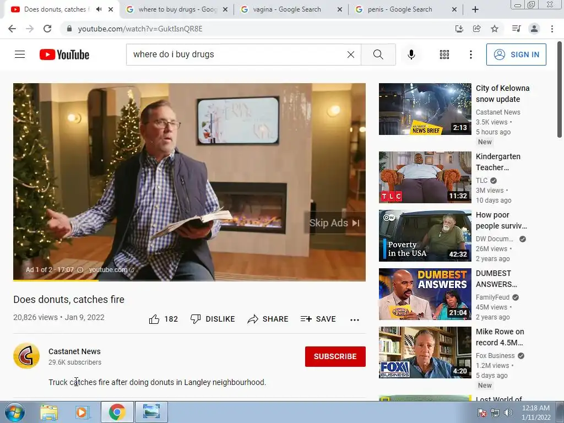Click the install app icon in address bar
This screenshot has height=423, width=564.
(x=459, y=29)
